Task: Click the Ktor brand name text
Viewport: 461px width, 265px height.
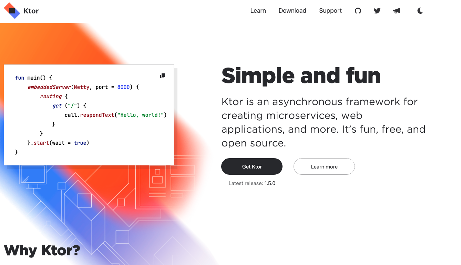Action: [x=31, y=11]
